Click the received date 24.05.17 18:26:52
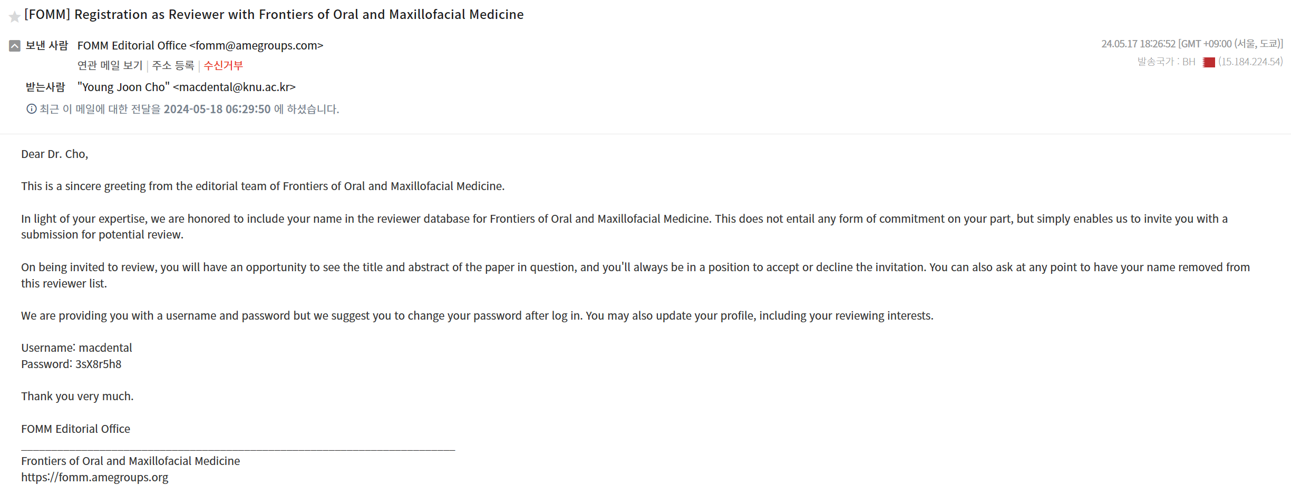 [x=1138, y=44]
